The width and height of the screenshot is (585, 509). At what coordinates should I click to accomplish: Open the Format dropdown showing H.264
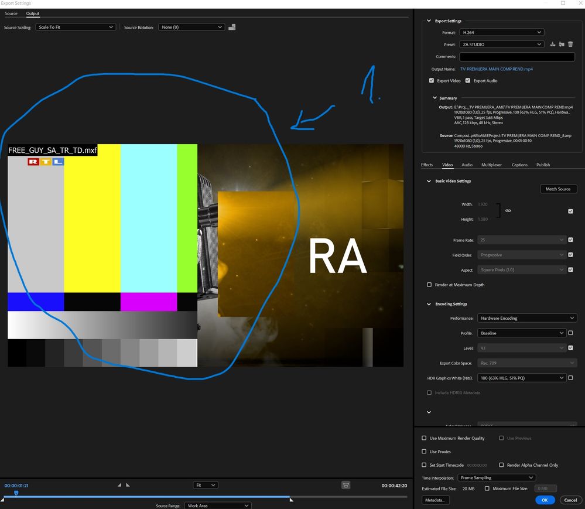[x=501, y=33]
